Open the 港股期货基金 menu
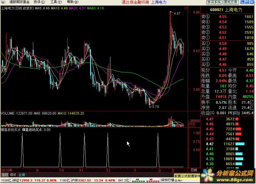Image resolution: width=256 pixels, height=184 pixels. [19, 2]
